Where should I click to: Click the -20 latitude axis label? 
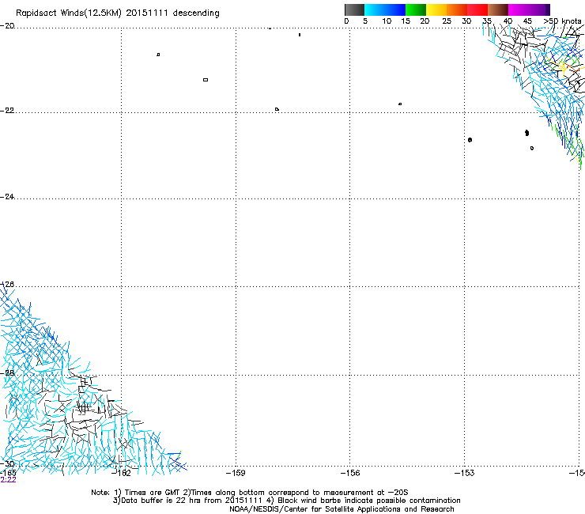7,26
